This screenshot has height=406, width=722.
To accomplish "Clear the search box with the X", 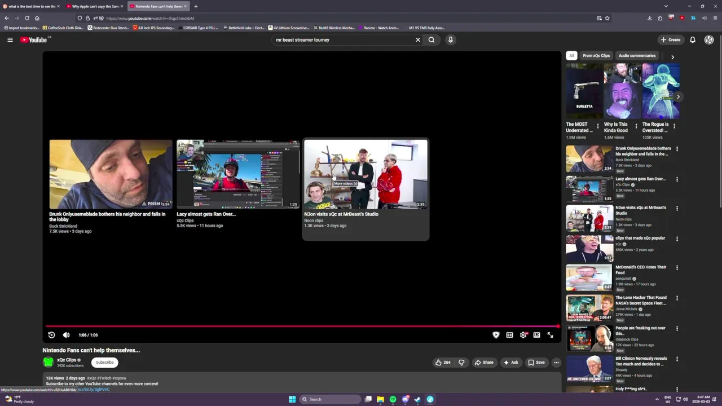I will point(418,39).
